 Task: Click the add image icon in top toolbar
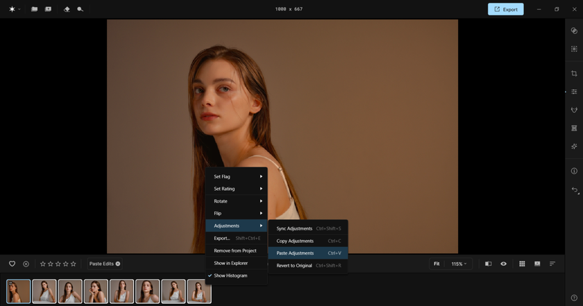point(49,9)
